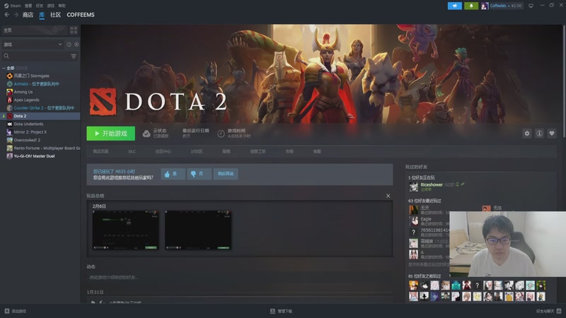Click the blue announcements megaphone button
This screenshot has height=318, width=566.
click(455, 6)
